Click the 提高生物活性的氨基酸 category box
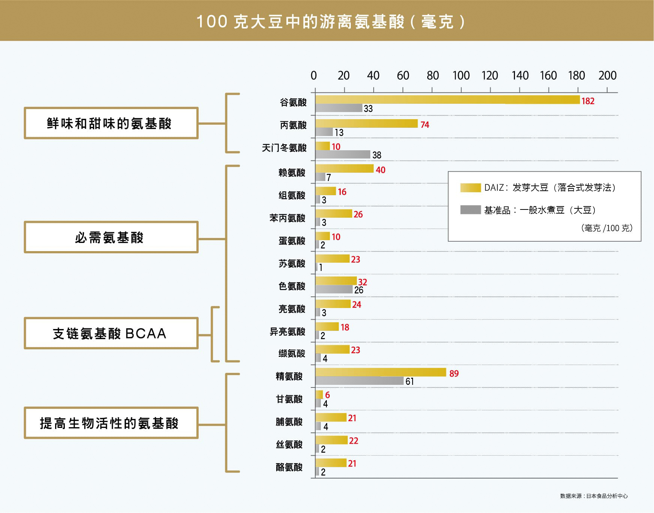This screenshot has width=654, height=513. coord(111,423)
